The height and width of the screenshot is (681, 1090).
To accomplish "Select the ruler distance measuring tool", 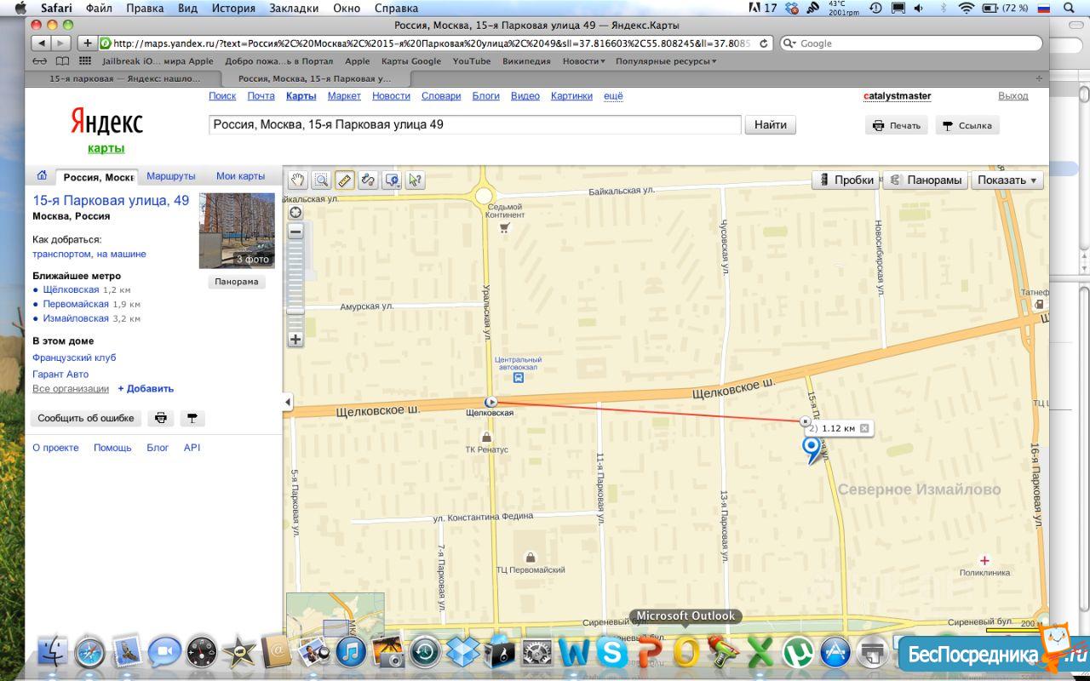I will pos(345,180).
